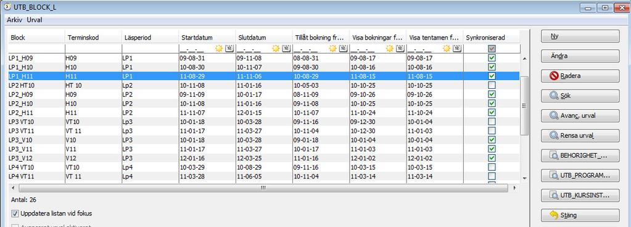The height and width of the screenshot is (227, 631).
Task: Click the Radera delete button
Action: click(580, 76)
